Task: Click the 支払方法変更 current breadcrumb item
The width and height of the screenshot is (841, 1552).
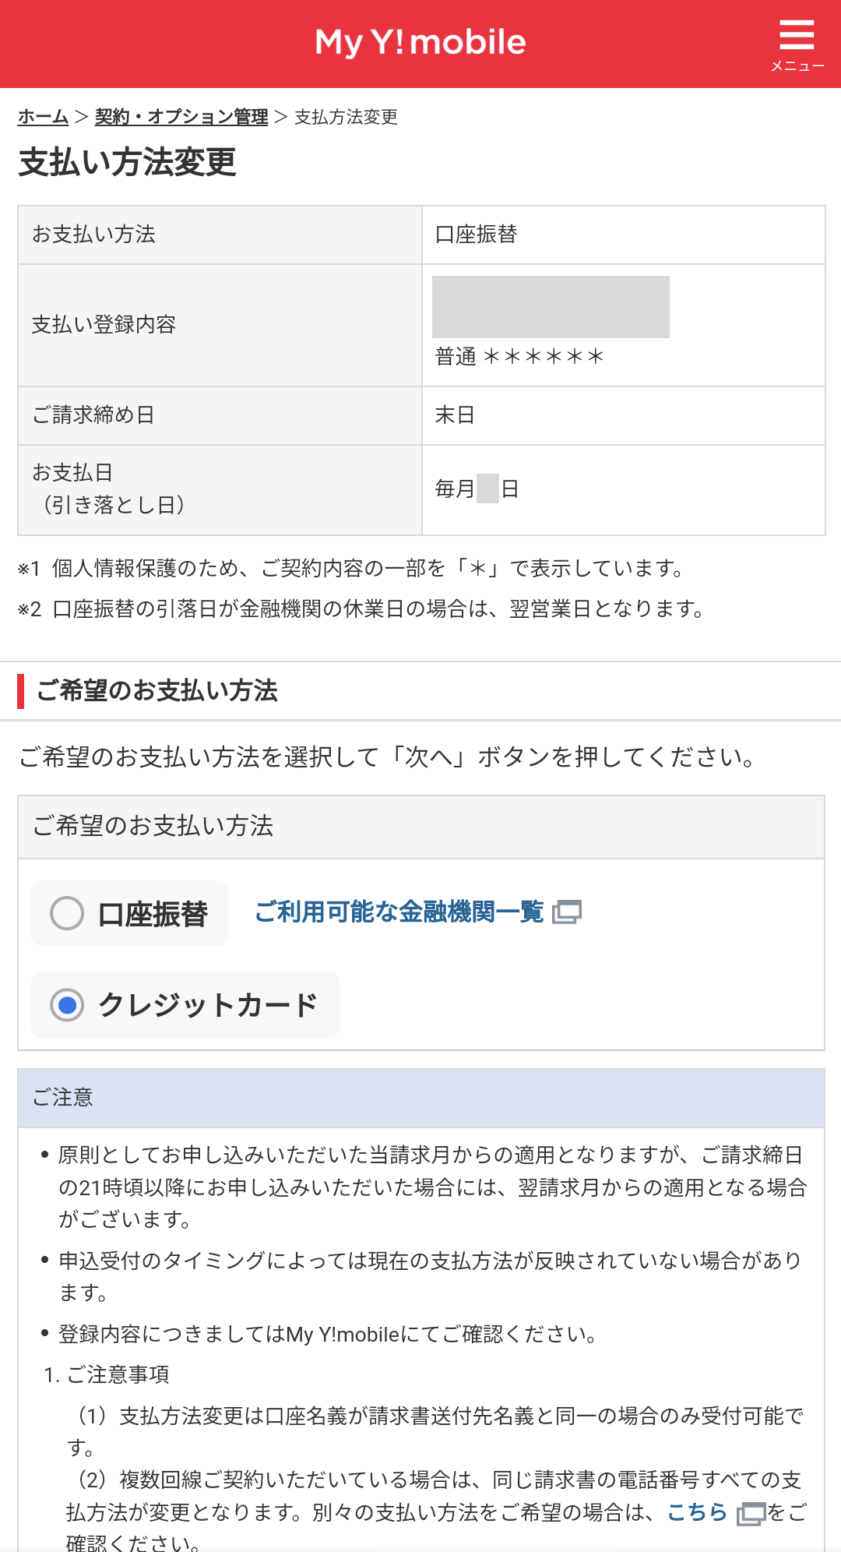Action: pyautogui.click(x=346, y=117)
